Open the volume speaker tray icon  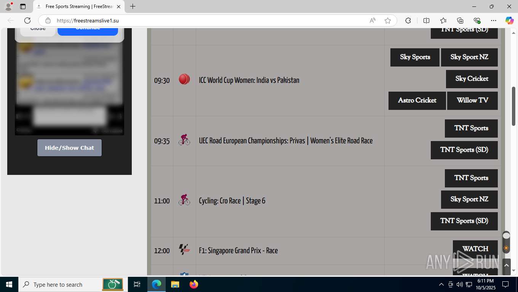(459, 284)
